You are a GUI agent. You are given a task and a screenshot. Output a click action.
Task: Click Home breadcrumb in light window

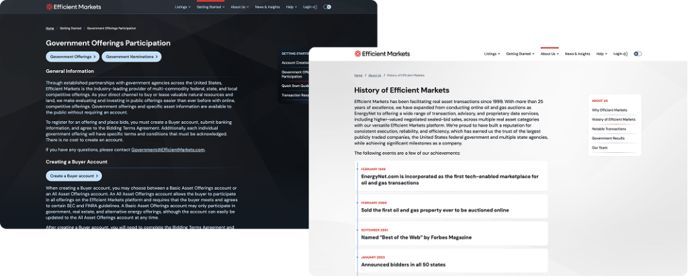tap(359, 75)
